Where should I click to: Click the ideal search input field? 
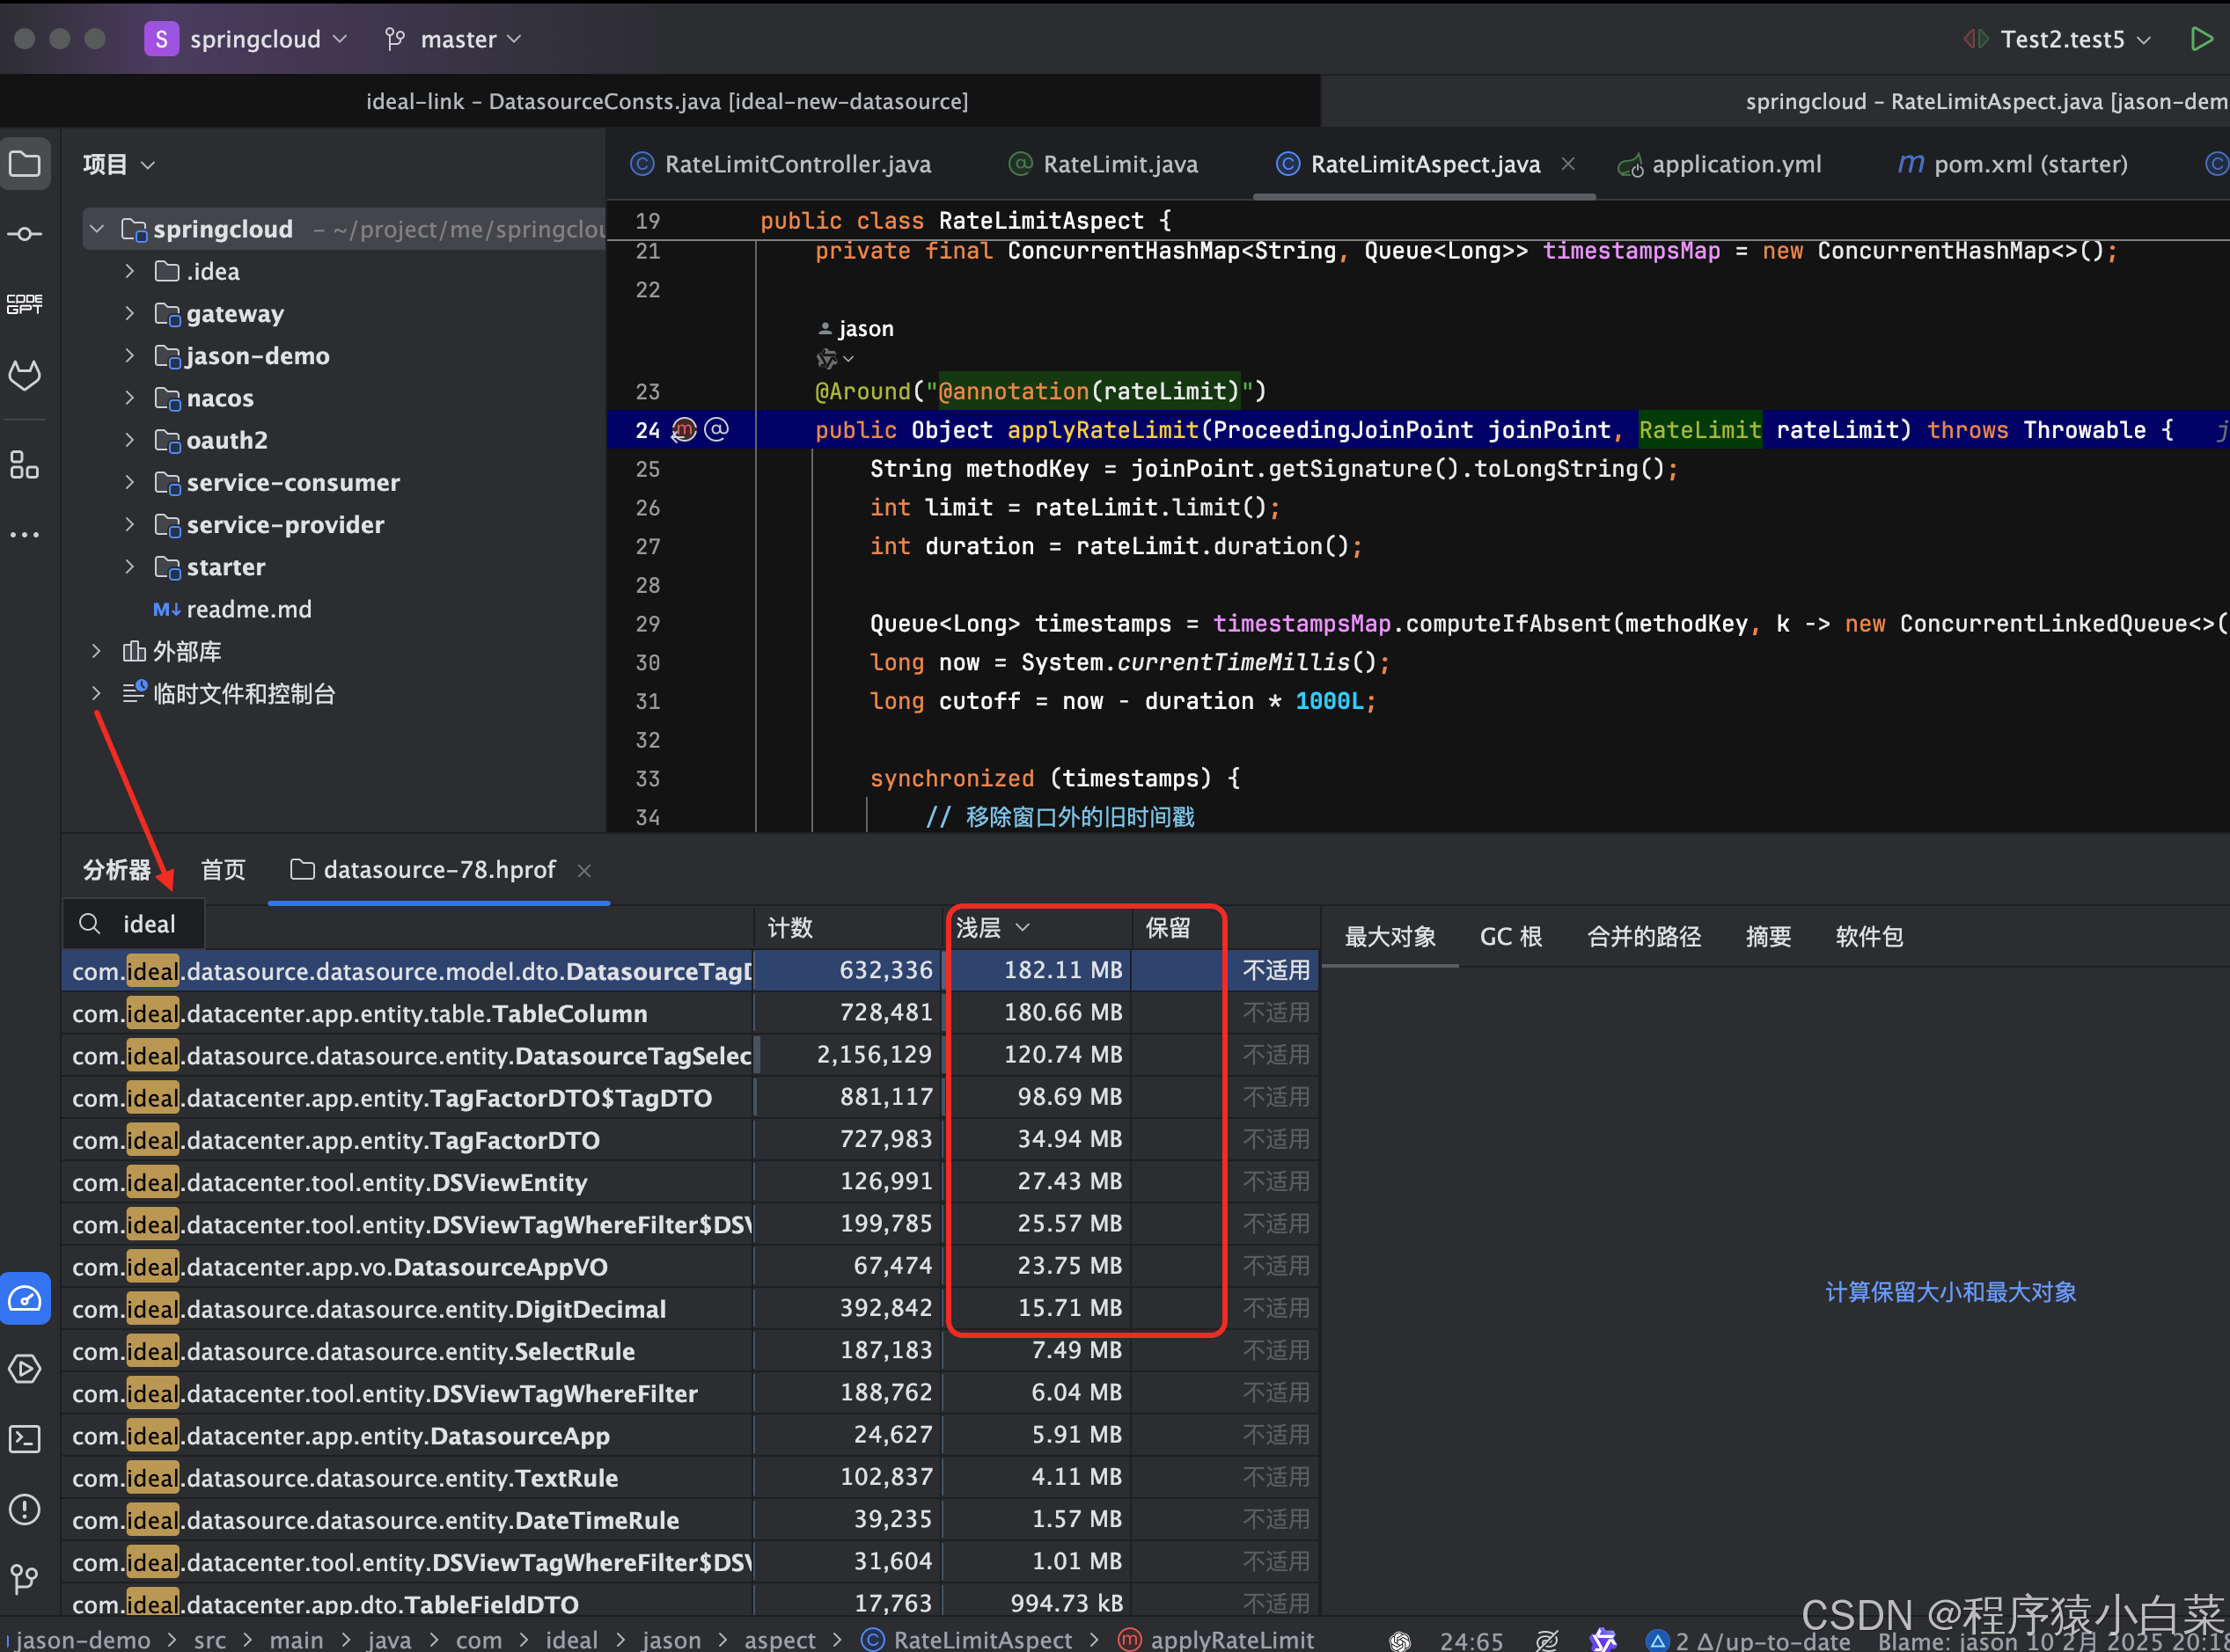[150, 924]
